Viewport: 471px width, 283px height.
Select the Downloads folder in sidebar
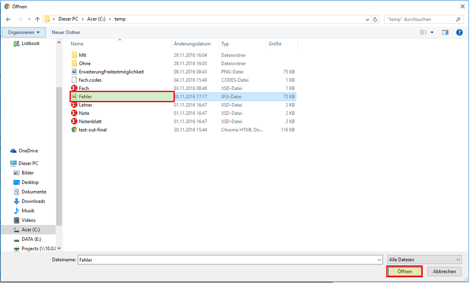(x=33, y=201)
